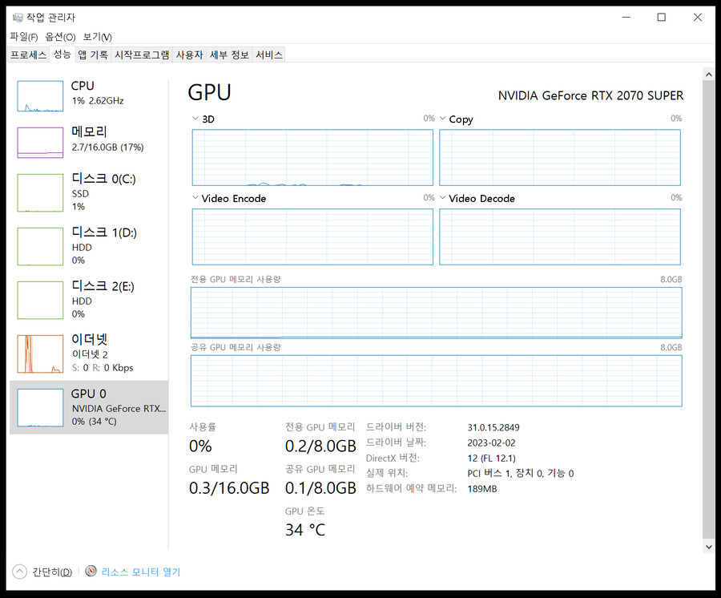Click the 리소스 모니터 icon at bottom
The width and height of the screenshot is (721, 598).
pyautogui.click(x=91, y=572)
